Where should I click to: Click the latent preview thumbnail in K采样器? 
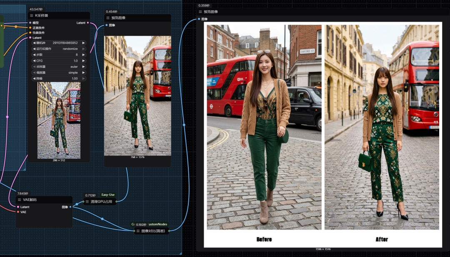coord(59,120)
